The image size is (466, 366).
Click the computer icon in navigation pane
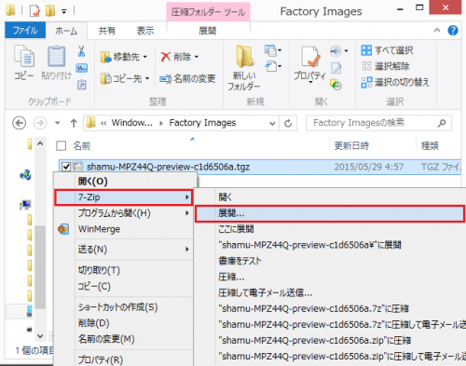tap(25, 205)
